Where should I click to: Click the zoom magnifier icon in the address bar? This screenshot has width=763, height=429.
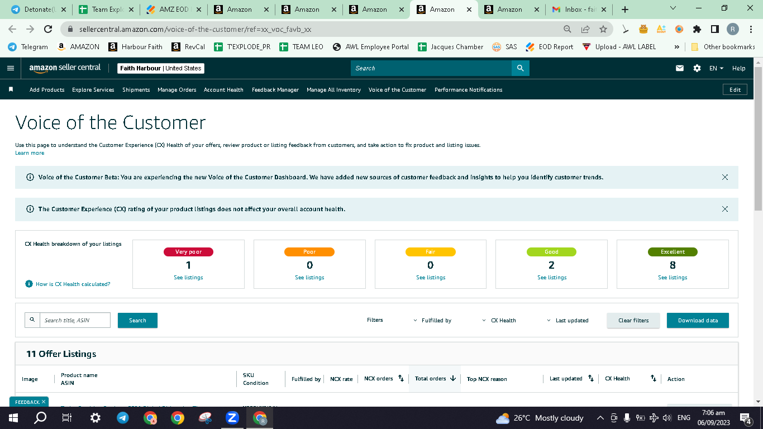(568, 29)
